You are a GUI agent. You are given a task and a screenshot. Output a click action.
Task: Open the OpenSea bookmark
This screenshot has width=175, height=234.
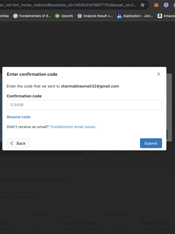click(4, 16)
